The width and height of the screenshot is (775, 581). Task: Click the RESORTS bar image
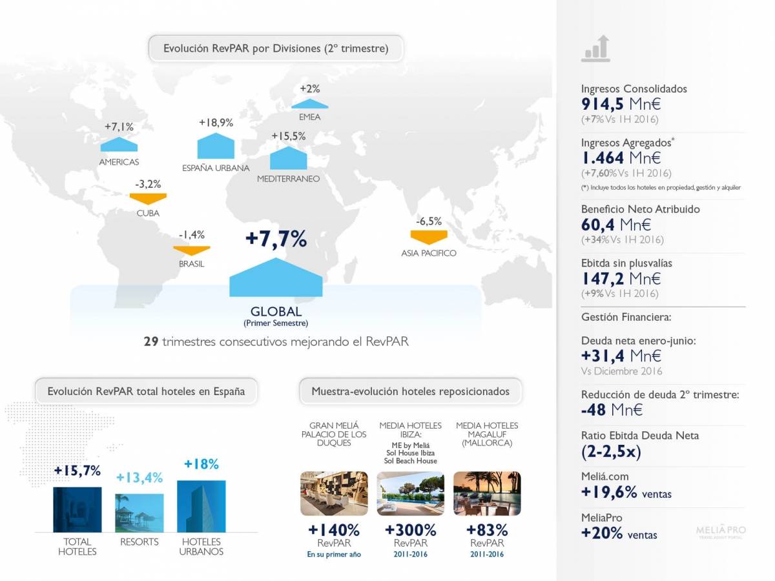point(139,513)
